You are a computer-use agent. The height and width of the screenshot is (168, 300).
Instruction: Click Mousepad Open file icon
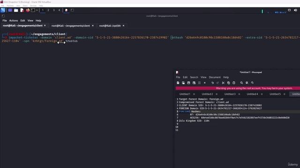[183, 83]
